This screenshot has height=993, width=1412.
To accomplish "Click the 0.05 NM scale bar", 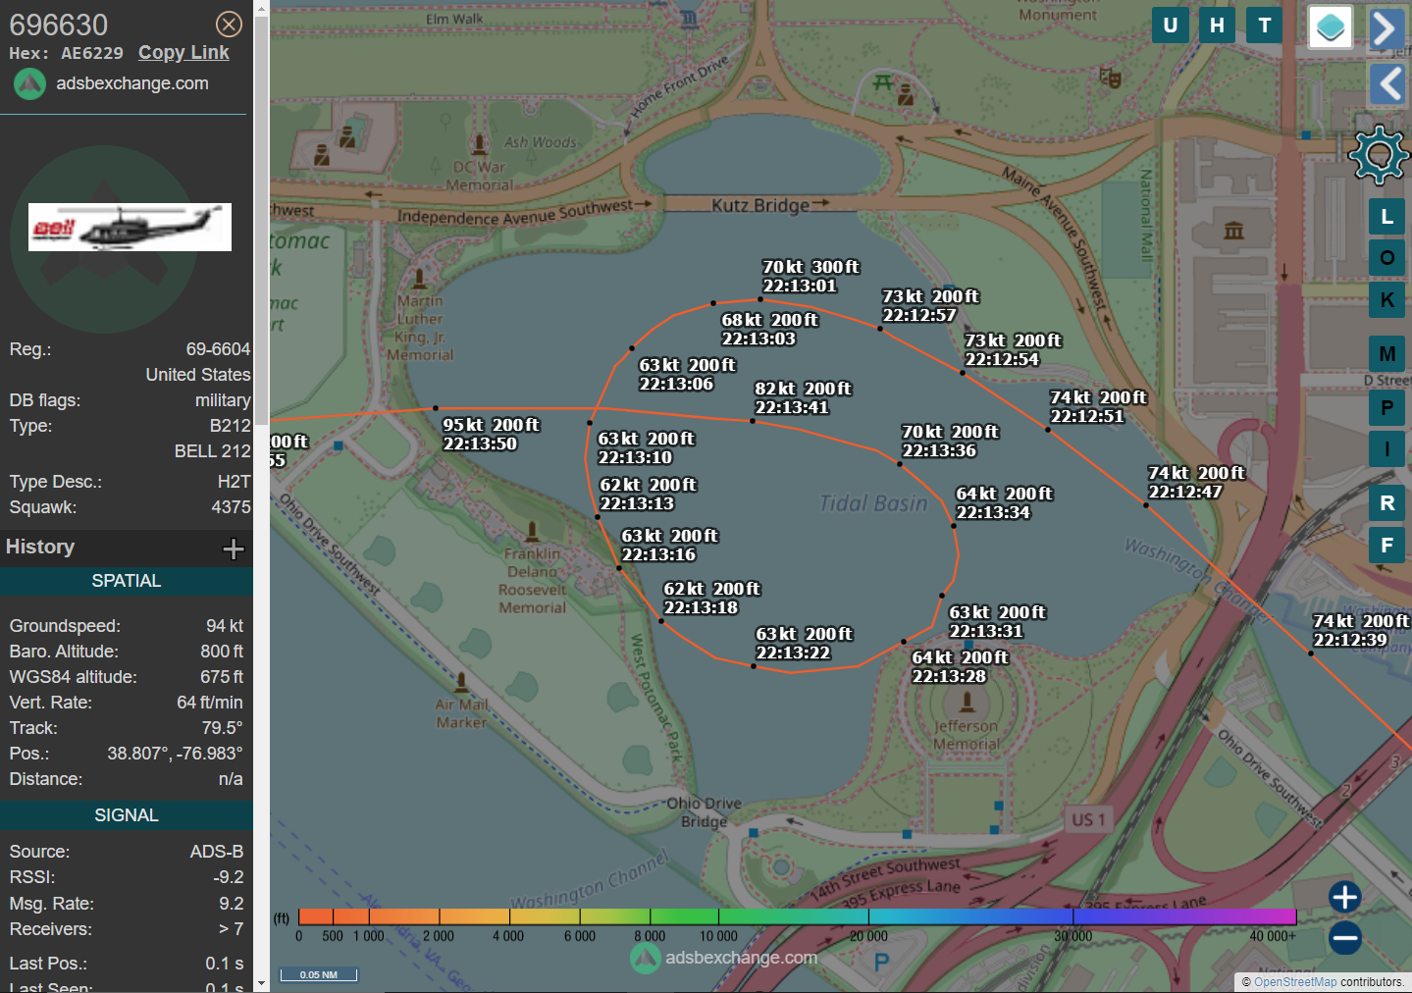I will coord(318,974).
